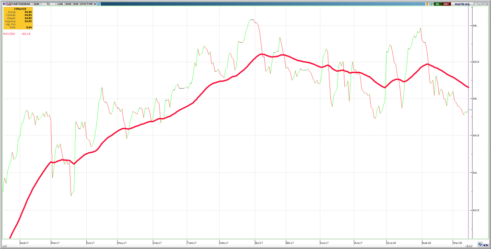
Task: Toggle the SVD button
Action: (76, 4)
